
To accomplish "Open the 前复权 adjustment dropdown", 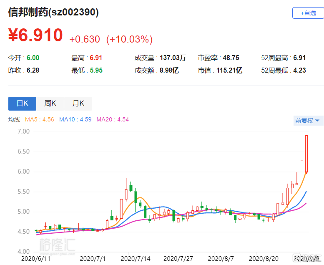I will [x=308, y=121].
